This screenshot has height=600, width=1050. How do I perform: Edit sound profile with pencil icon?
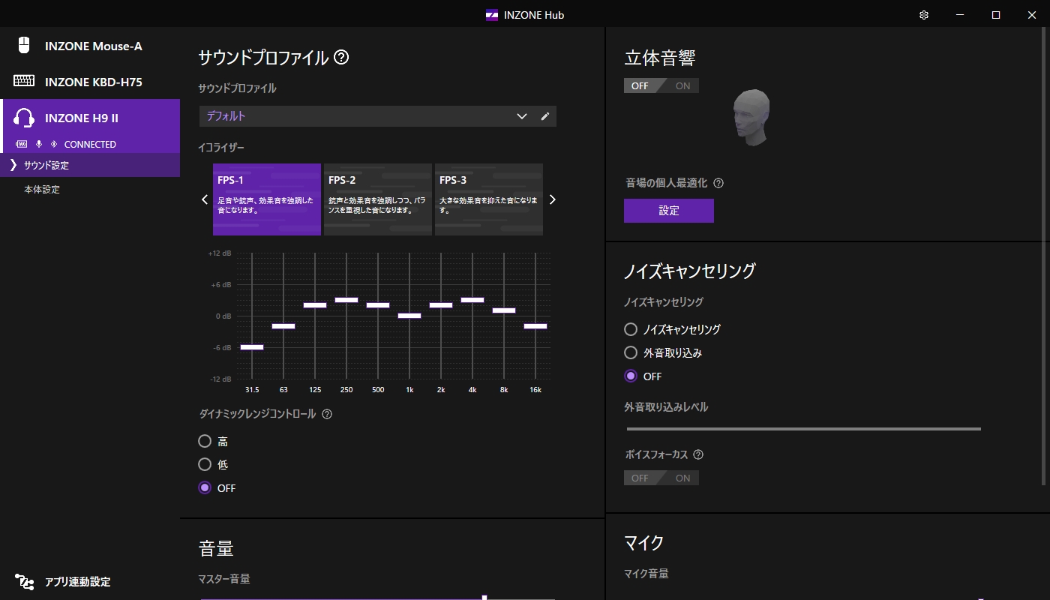click(x=545, y=116)
